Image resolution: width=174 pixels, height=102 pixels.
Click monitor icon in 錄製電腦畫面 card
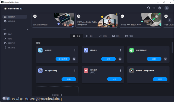coord(166,59)
